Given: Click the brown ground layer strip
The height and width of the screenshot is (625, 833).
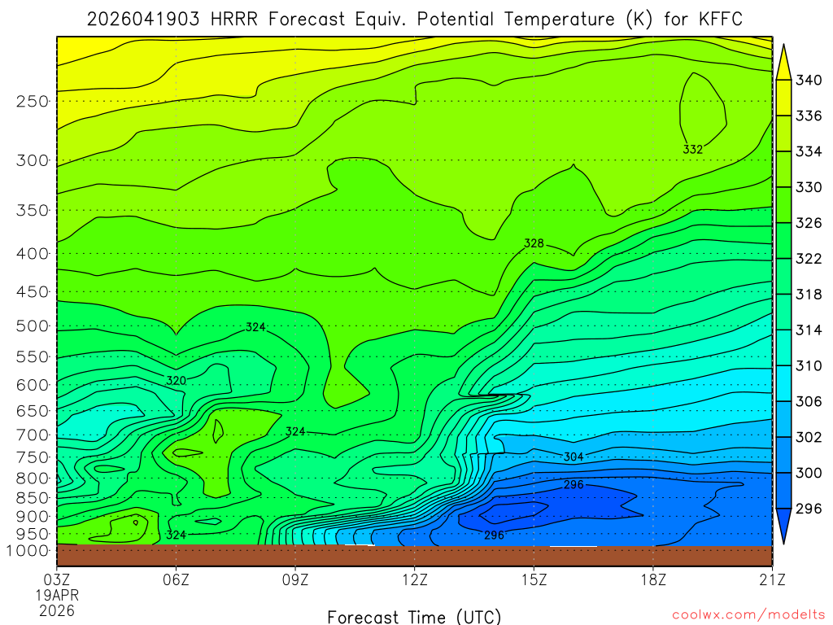Looking at the screenshot, I should 414,555.
